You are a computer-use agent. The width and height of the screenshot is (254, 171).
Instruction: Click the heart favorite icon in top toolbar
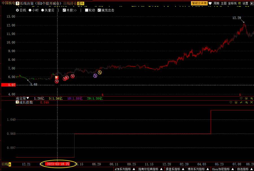pos(210,3)
